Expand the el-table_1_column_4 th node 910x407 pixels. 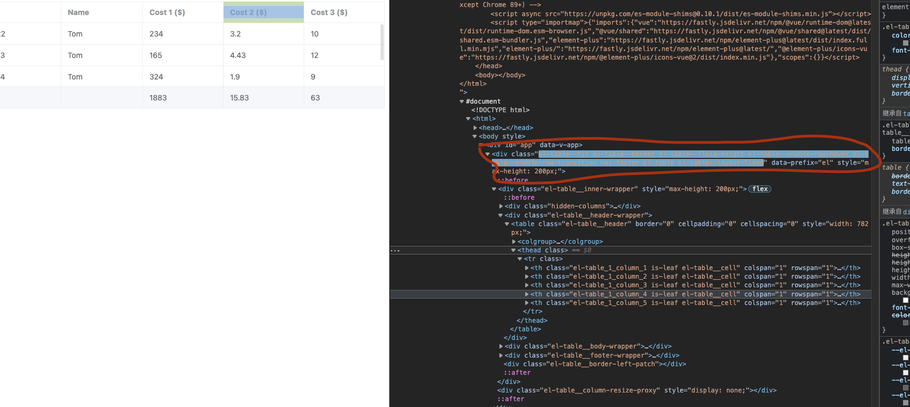tap(527, 294)
